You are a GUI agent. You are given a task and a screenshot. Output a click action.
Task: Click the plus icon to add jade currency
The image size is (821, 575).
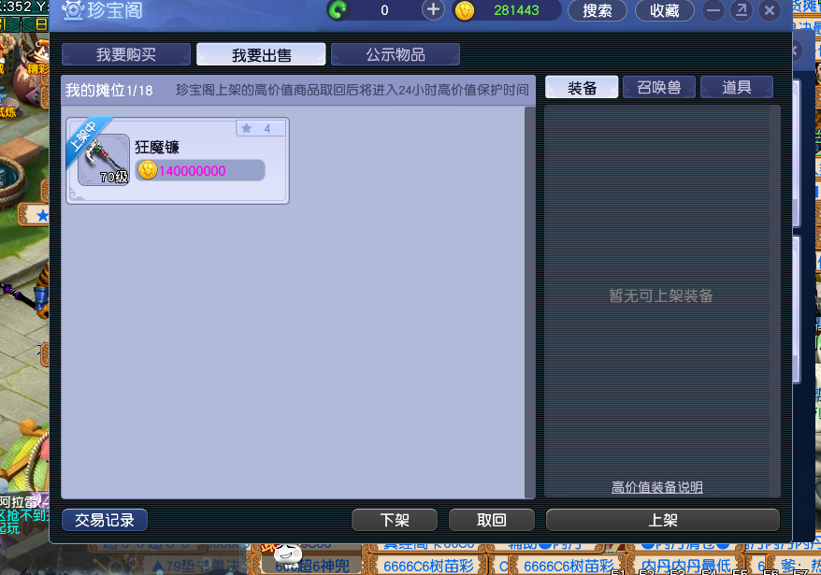click(433, 10)
